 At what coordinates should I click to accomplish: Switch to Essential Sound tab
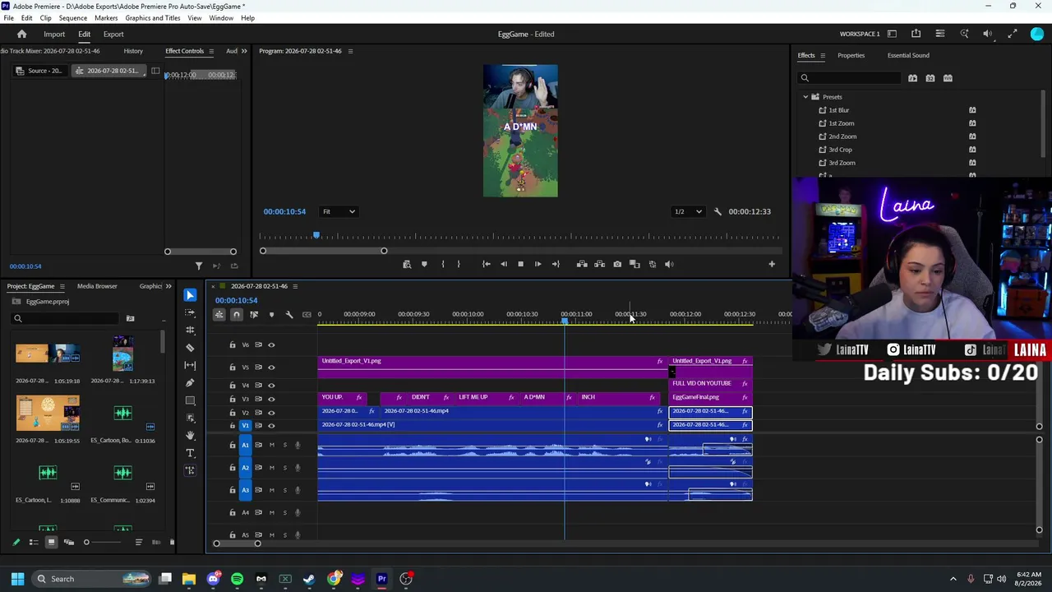[908, 55]
